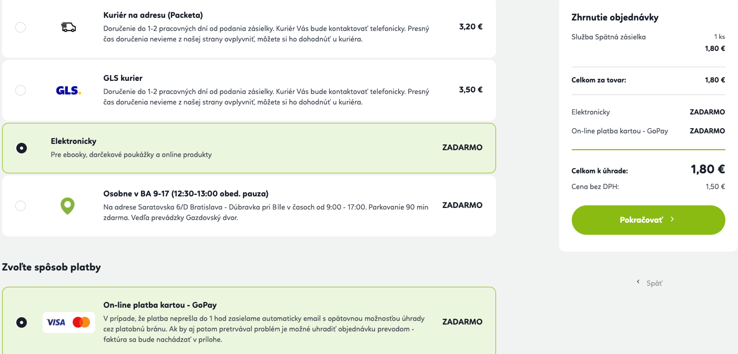
Task: Select the Kuriér na adresu (Packeta) radio button
Action: pyautogui.click(x=21, y=27)
